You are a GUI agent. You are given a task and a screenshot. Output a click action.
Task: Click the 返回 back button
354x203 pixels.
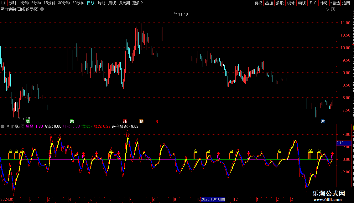(346, 3)
